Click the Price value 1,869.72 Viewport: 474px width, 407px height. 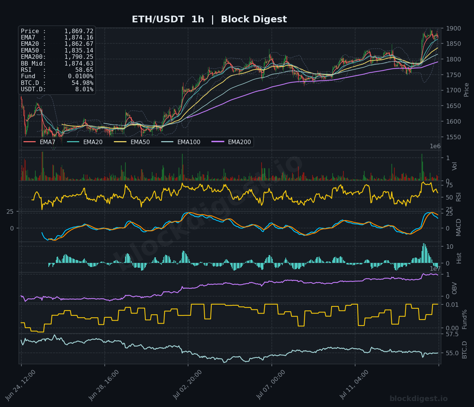[79, 31]
